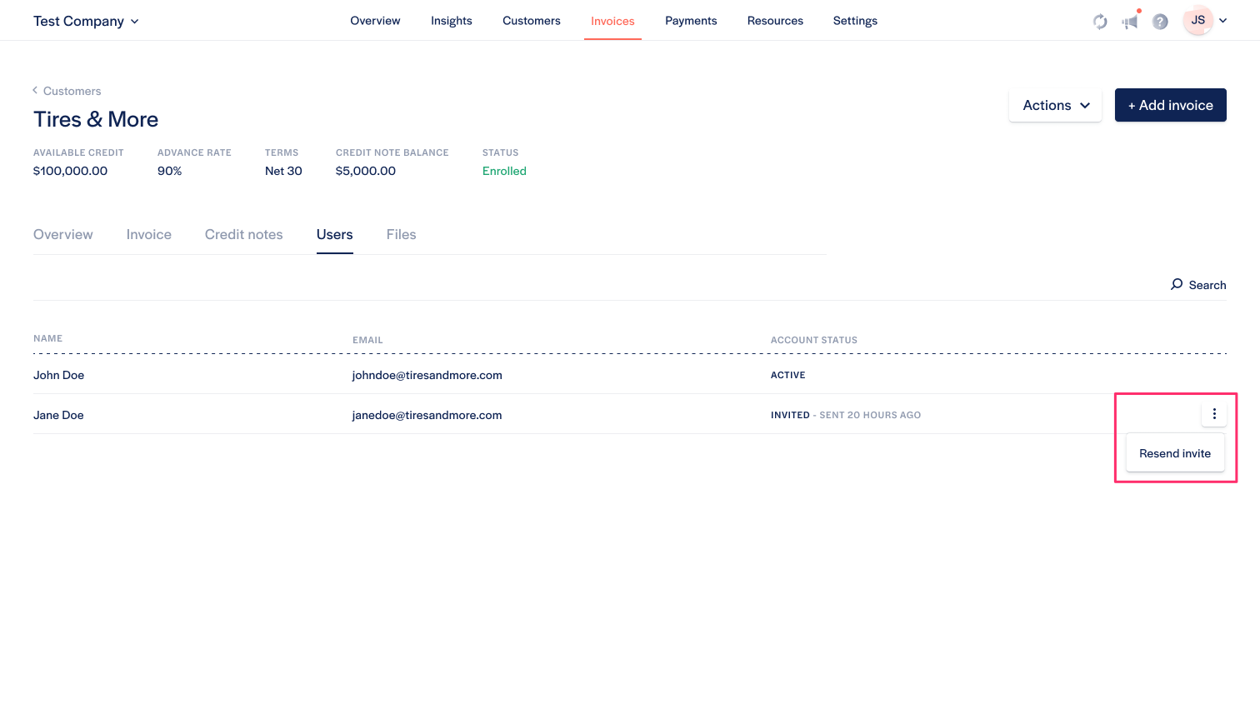
Task: Choose Resend invite from the popup menu
Action: point(1175,453)
